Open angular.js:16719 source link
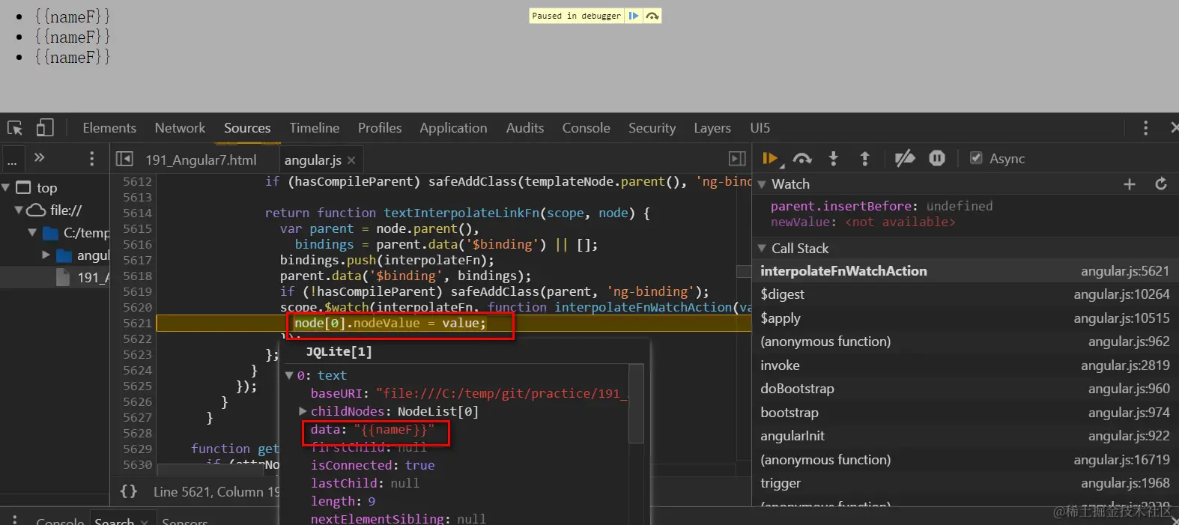Screen dimensions: 1179x525 [1121, 460]
